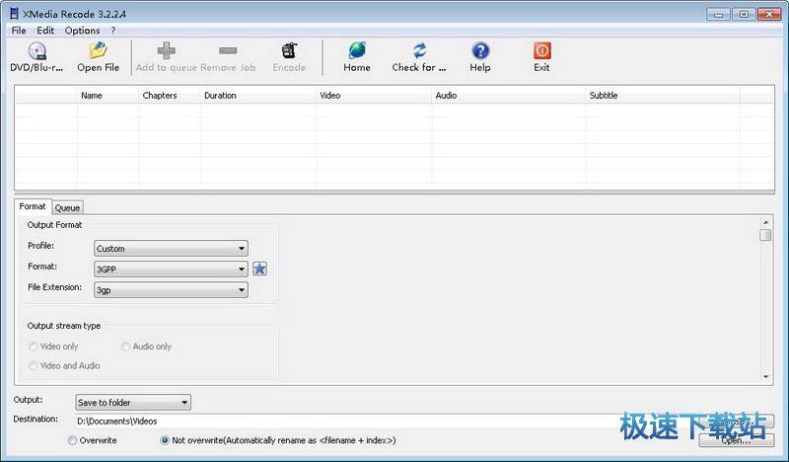The height and width of the screenshot is (462, 789).
Task: Click the Remove Job minus icon
Action: 228,50
